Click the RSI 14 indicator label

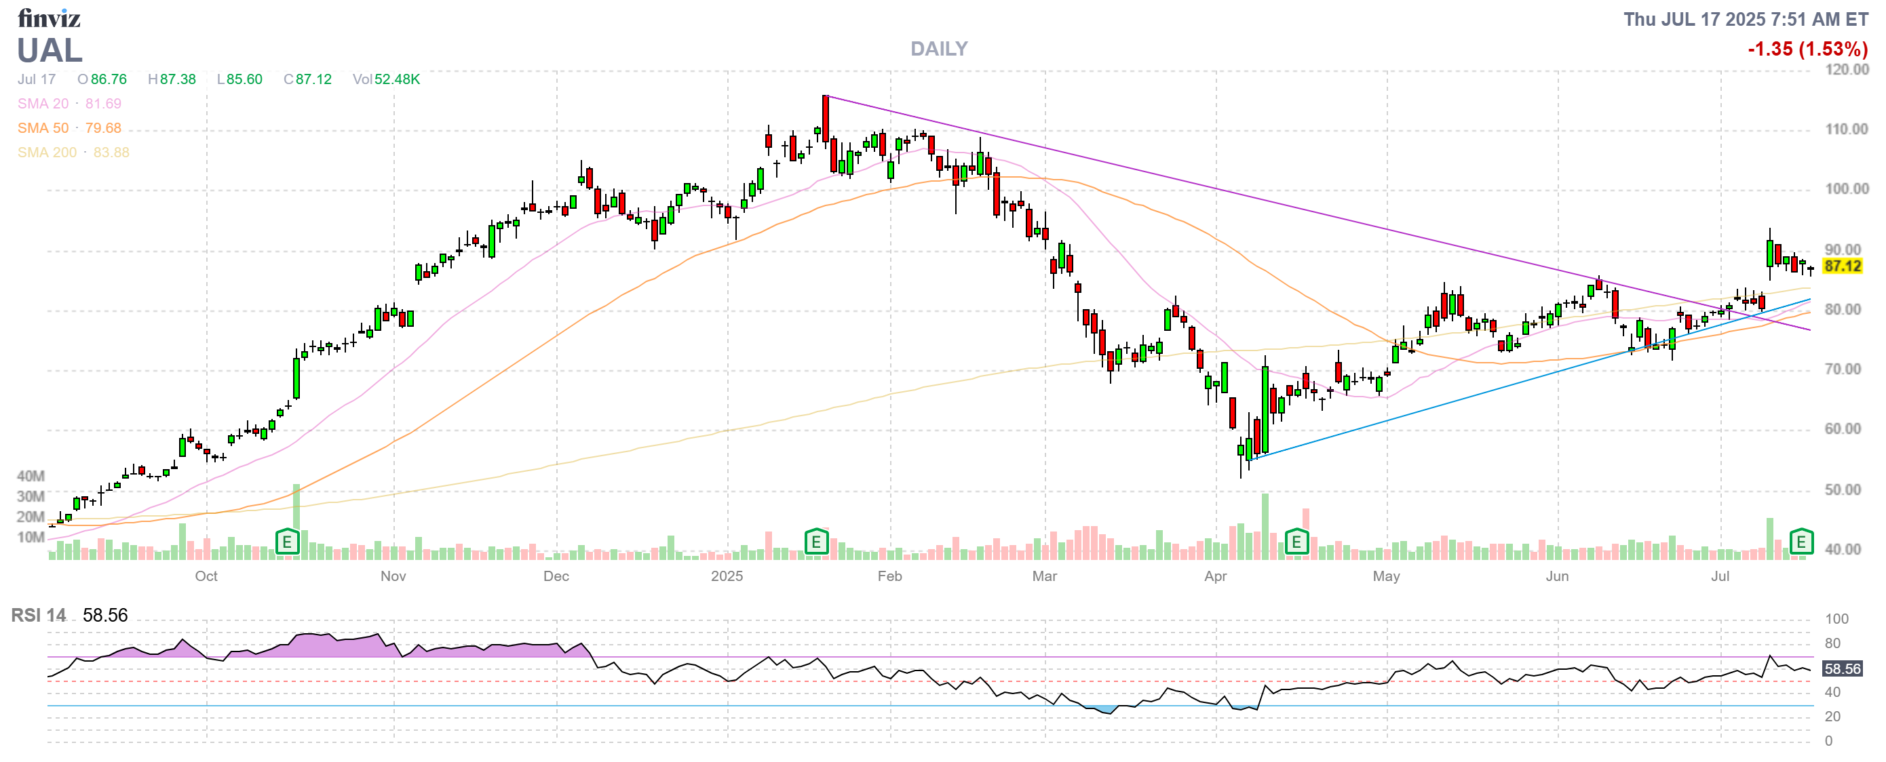[x=38, y=615]
